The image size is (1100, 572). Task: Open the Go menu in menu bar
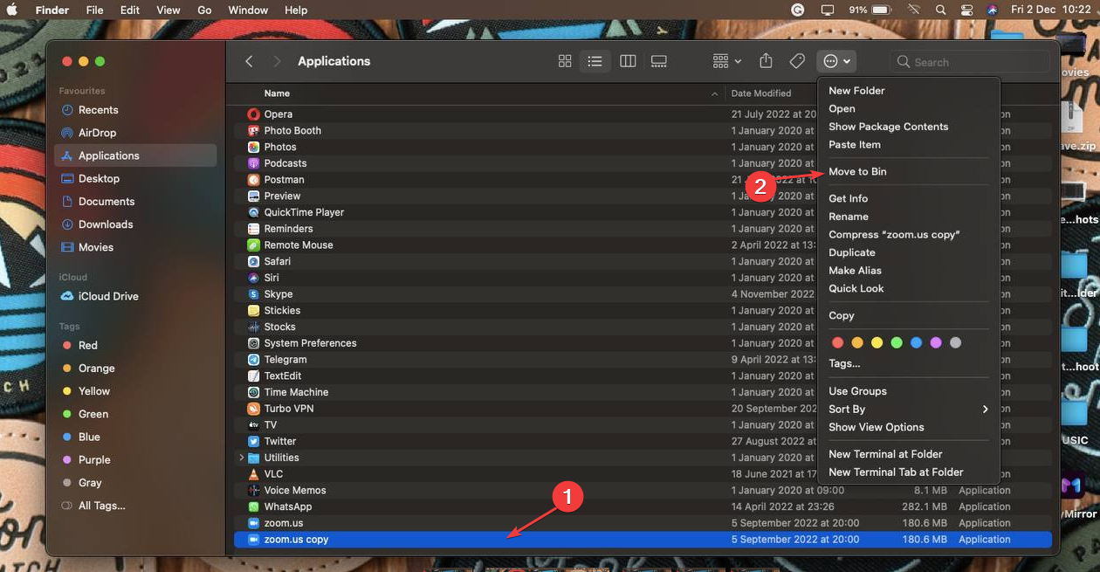204,10
